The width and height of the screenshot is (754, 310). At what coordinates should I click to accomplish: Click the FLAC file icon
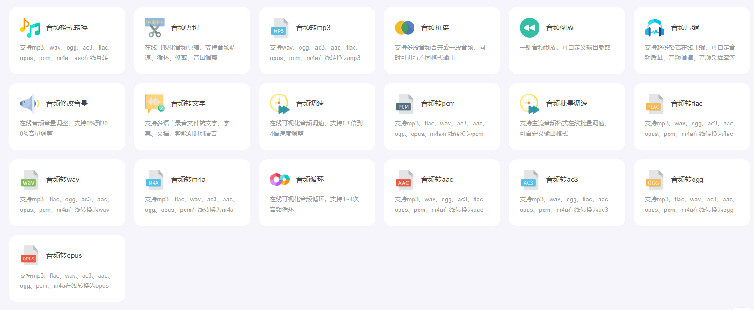654,104
